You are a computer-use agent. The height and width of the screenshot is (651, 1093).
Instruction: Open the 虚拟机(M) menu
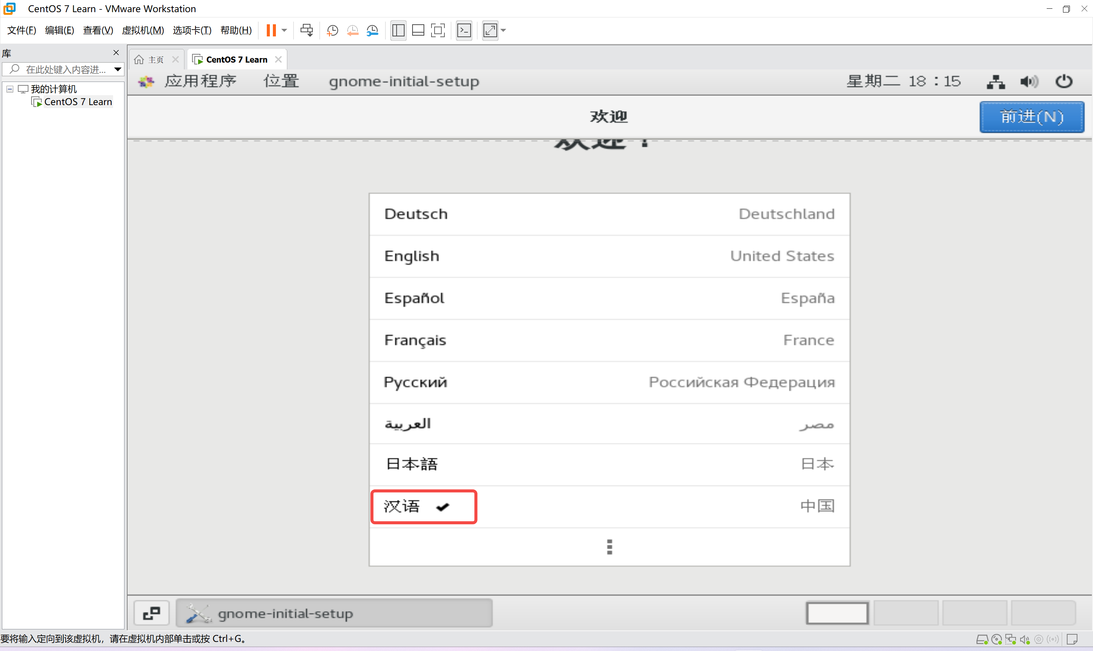143,30
